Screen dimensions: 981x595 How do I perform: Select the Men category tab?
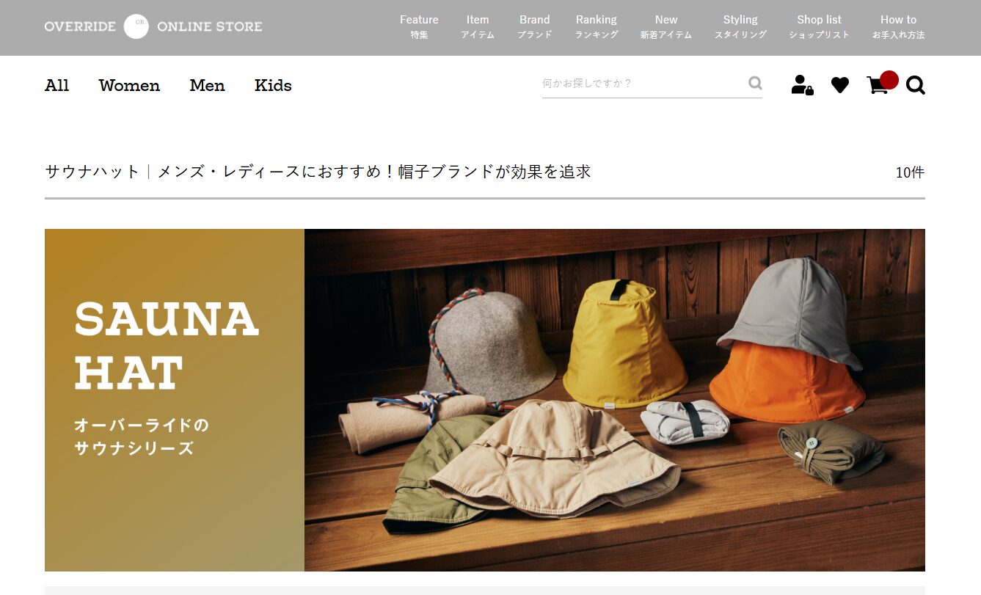click(x=207, y=85)
